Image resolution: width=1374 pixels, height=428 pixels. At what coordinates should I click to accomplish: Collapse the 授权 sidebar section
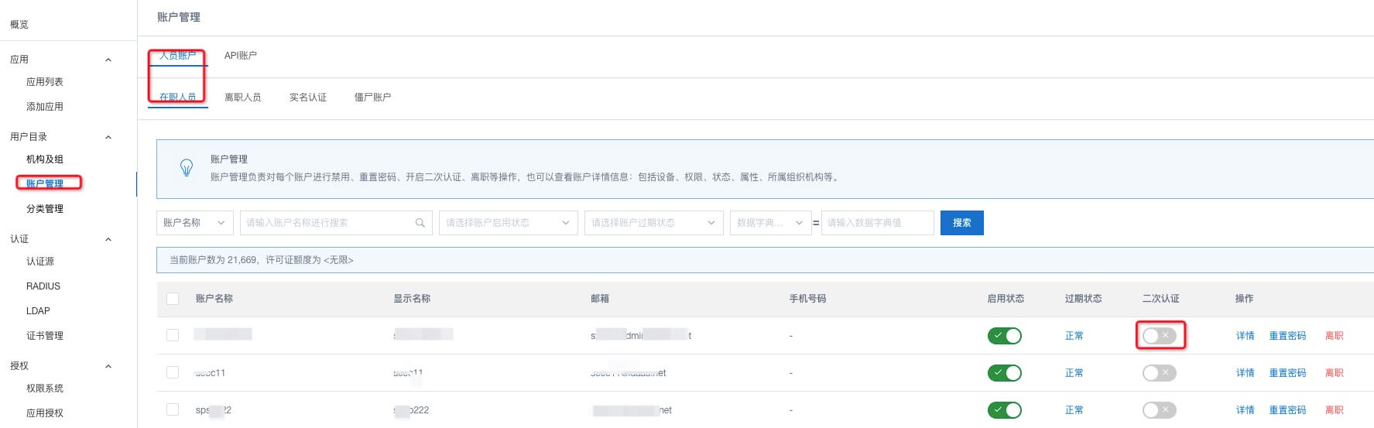(108, 366)
